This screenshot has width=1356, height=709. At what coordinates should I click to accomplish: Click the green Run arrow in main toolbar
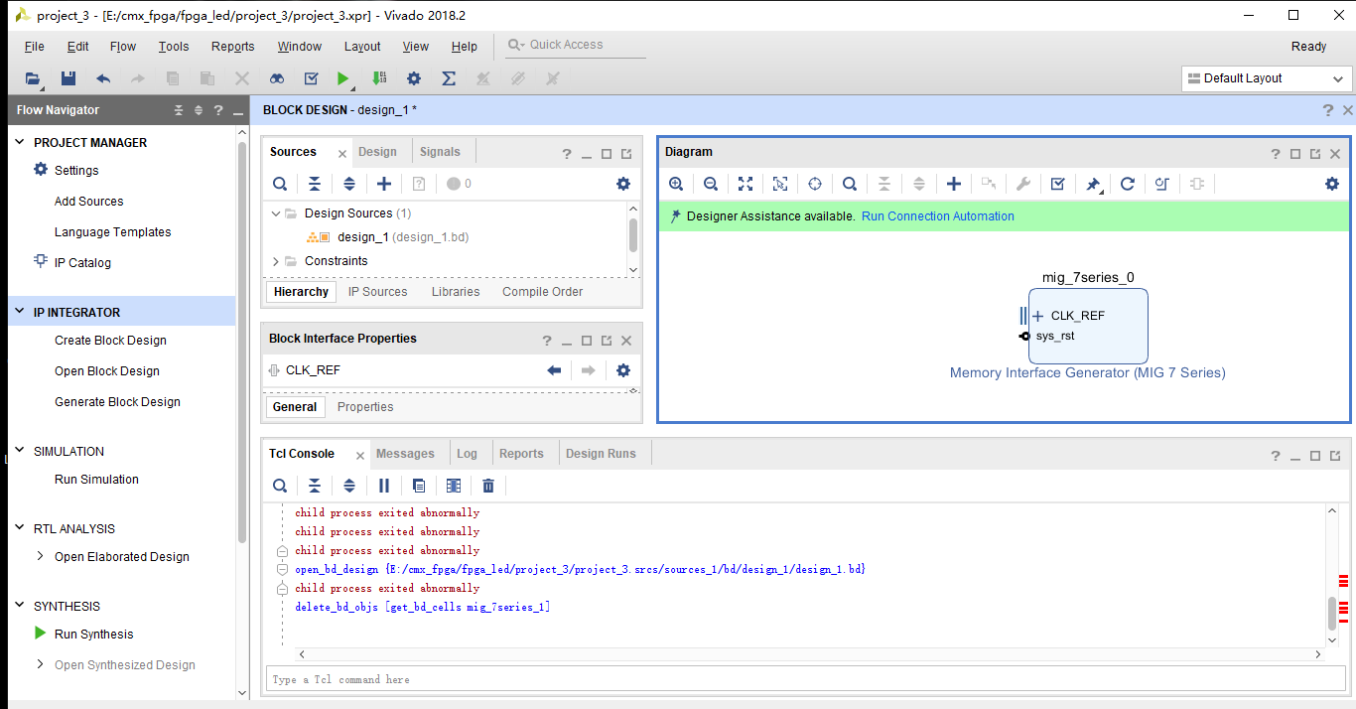click(343, 78)
